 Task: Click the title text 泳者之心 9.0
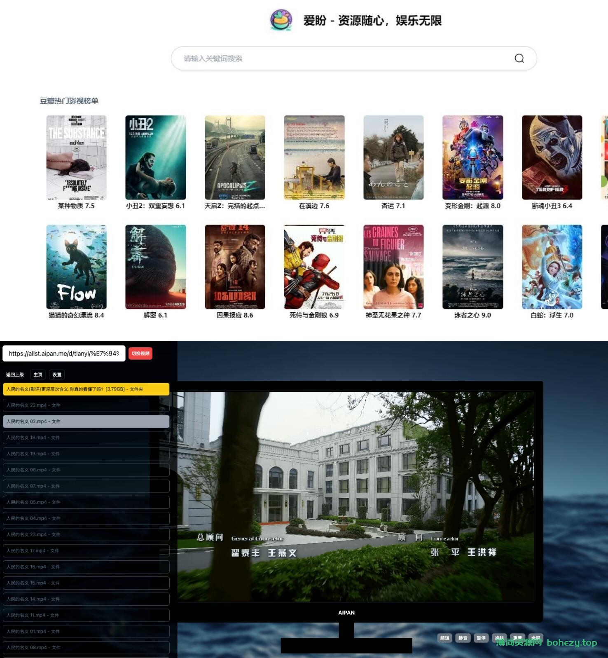(x=473, y=315)
